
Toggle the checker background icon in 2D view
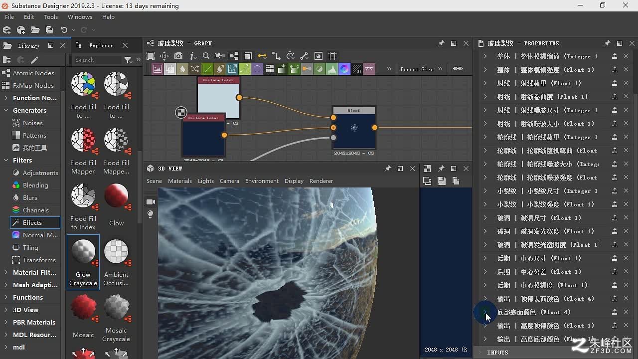pos(427,169)
